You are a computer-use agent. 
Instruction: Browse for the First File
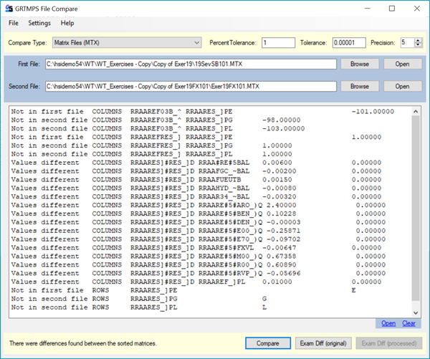[x=360, y=64]
